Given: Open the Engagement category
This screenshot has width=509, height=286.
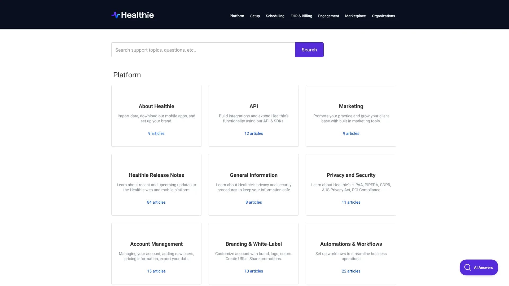Looking at the screenshot, I should (328, 16).
